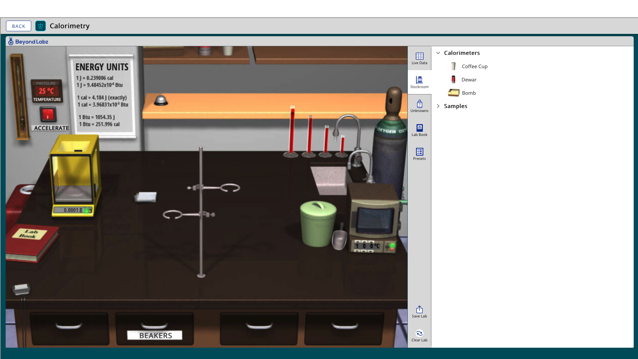This screenshot has height=359, width=638.
Task: Toggle the heater's power button
Action: (392, 247)
